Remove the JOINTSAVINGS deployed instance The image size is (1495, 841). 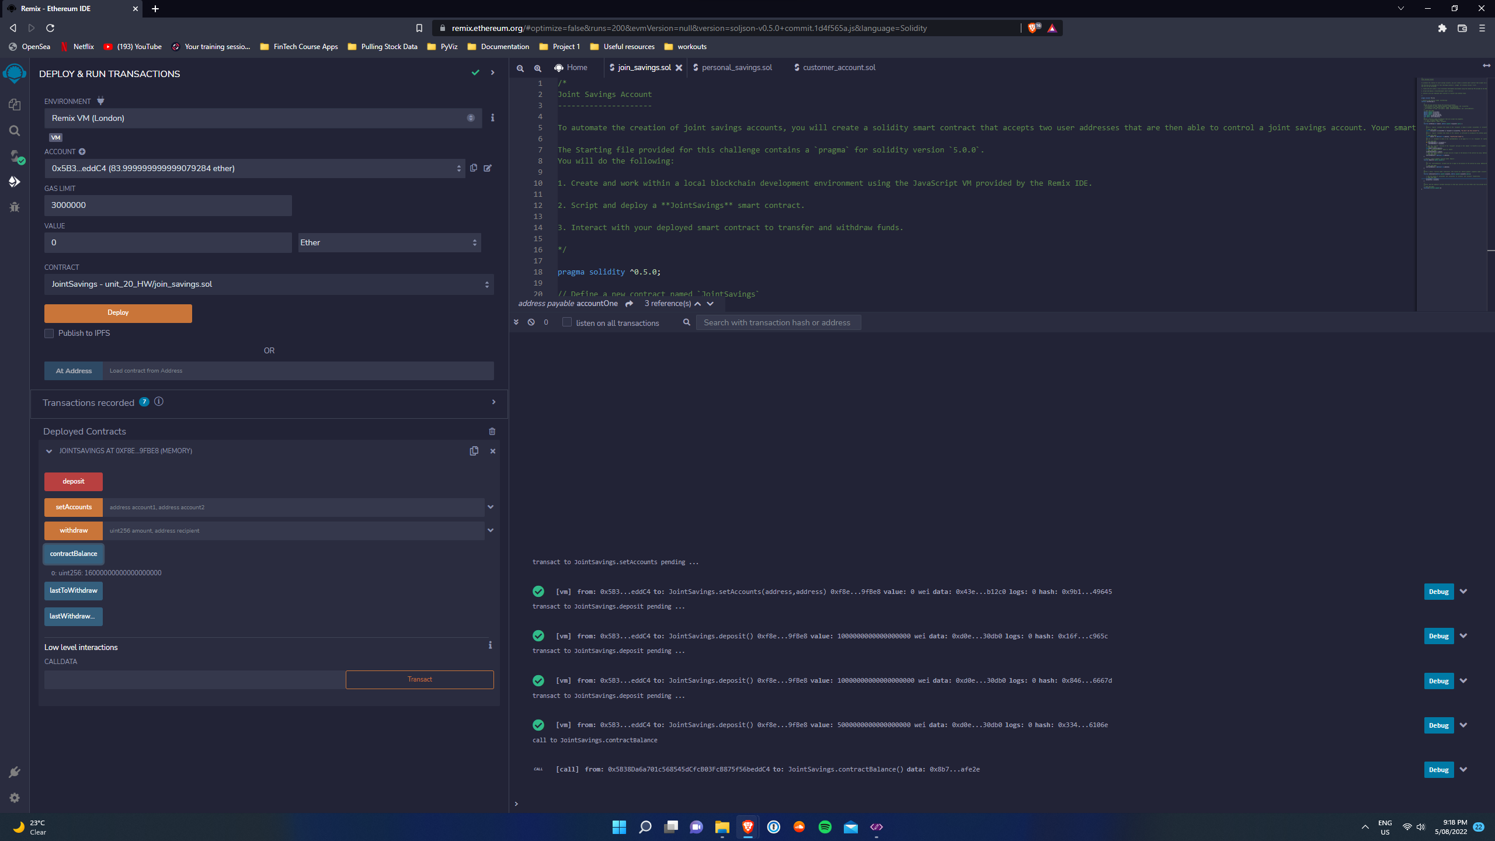493,451
